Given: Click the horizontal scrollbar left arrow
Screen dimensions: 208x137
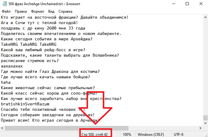Looking at the screenshot, I should (x=2, y=128).
